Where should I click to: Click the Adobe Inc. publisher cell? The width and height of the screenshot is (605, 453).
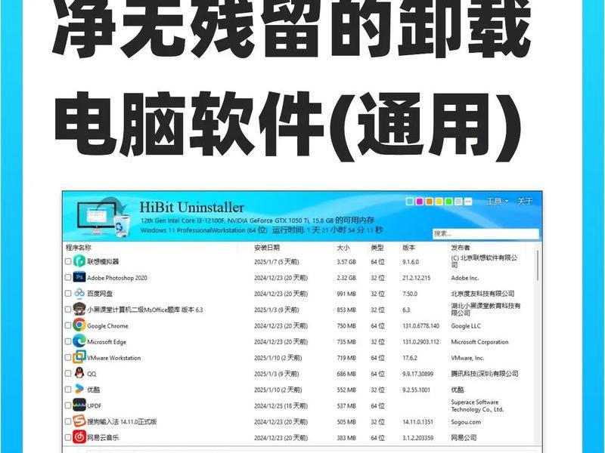[x=464, y=278]
